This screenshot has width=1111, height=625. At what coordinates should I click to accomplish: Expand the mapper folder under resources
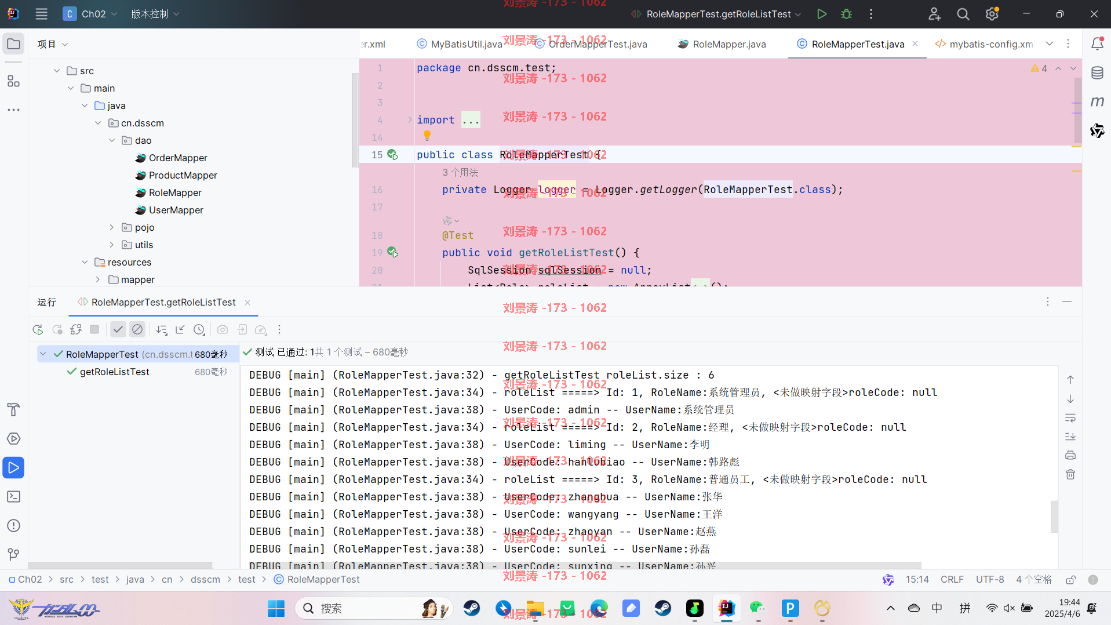click(98, 279)
